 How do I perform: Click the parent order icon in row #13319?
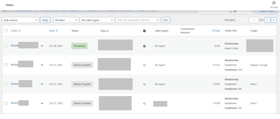pos(144,46)
